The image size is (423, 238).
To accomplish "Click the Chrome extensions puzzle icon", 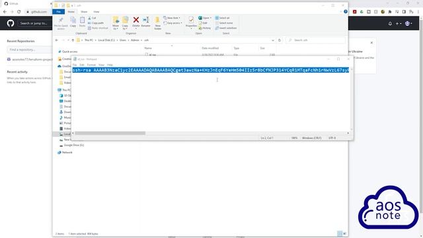I will (x=390, y=12).
